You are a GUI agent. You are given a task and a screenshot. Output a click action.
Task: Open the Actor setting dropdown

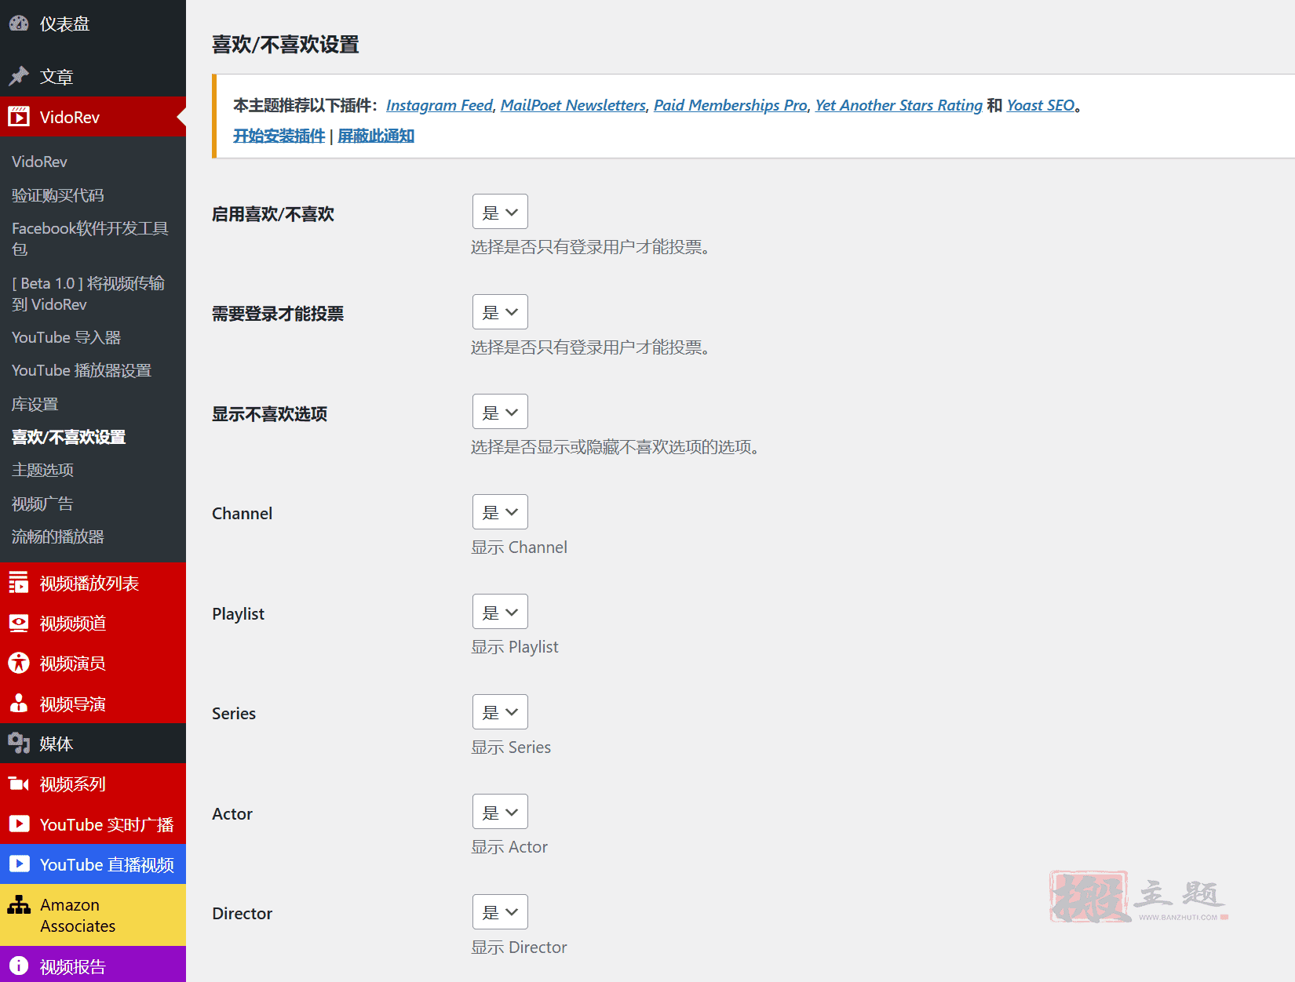tap(500, 812)
